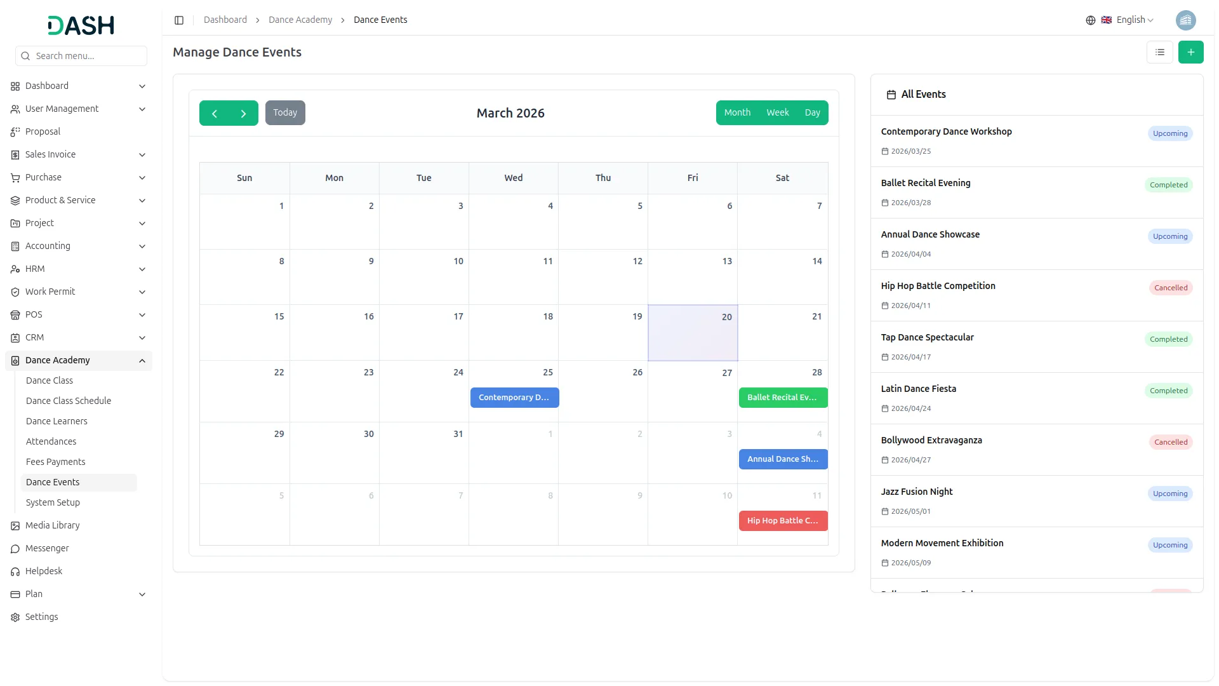Click Dance Academy breadcrumb link
This screenshot has width=1219, height=686.
coord(300,20)
